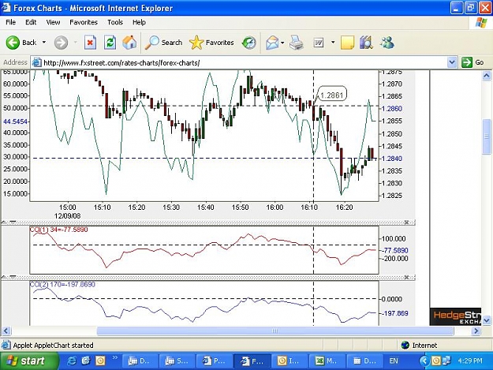Click the EN language bar indicator

394,361
